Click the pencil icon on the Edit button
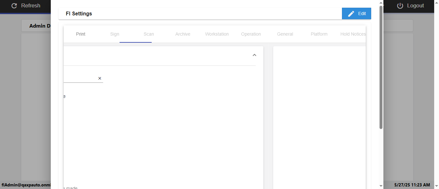The height and width of the screenshot is (189, 439). pyautogui.click(x=351, y=13)
